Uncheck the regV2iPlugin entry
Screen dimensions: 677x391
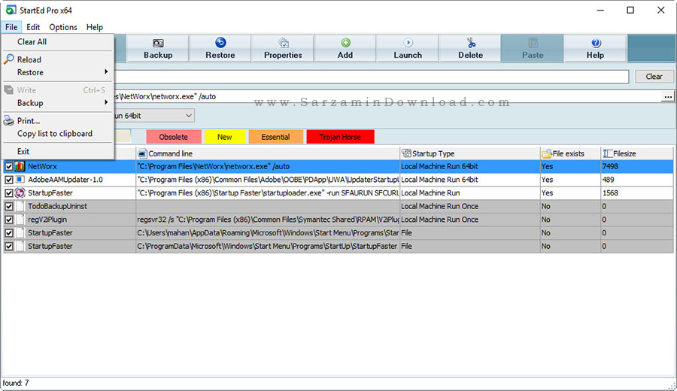coord(8,220)
